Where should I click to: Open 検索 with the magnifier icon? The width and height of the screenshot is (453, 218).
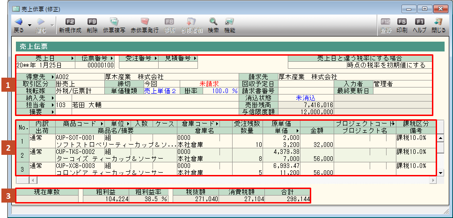[213, 22]
